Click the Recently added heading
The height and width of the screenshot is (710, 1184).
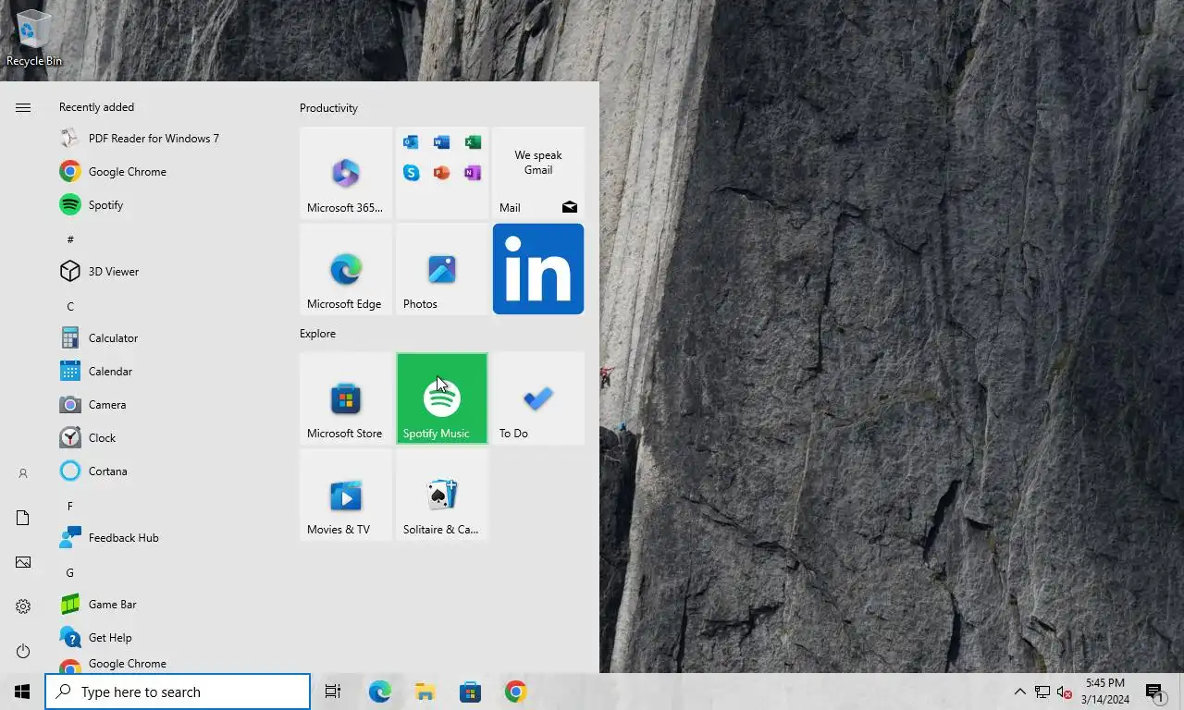click(x=96, y=107)
